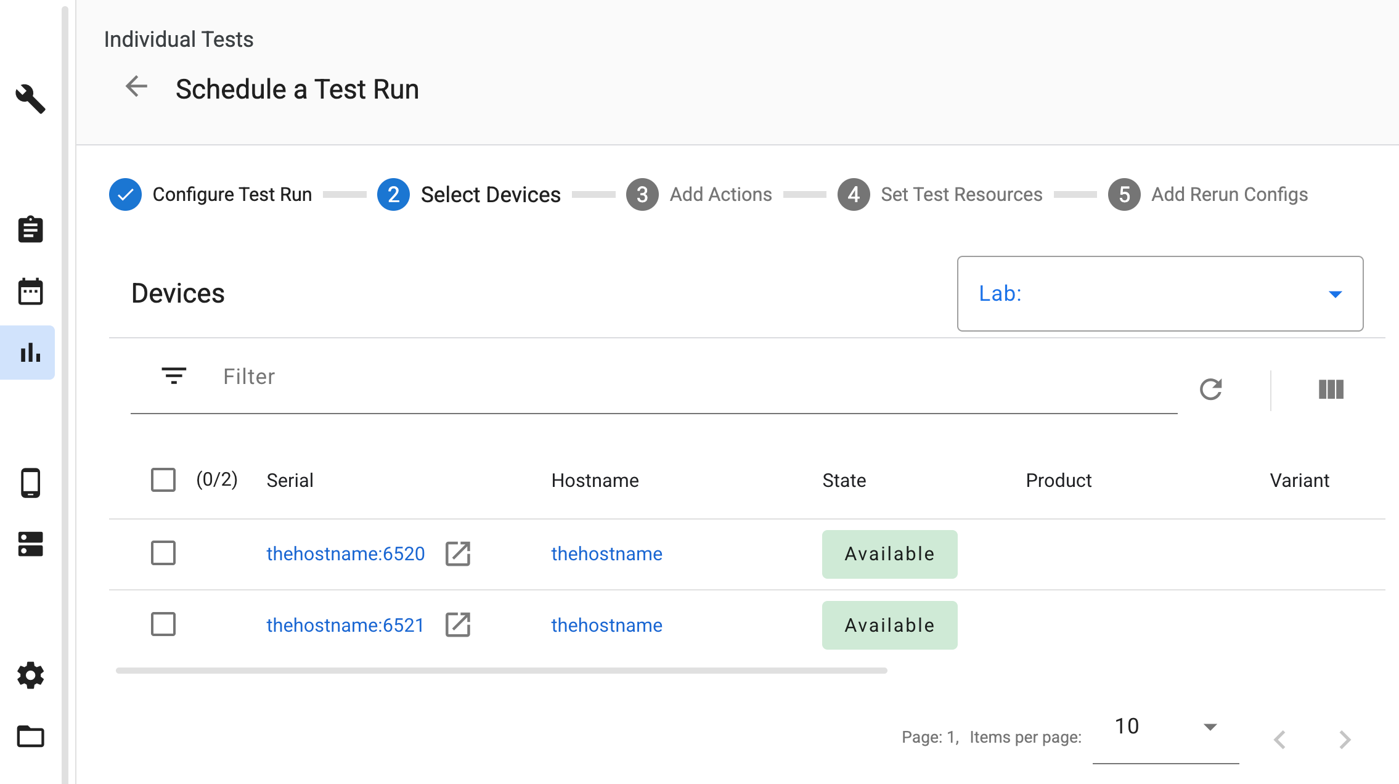Open the clipboard test plans sidebar icon
Image resolution: width=1399 pixels, height=784 pixels.
point(30,229)
